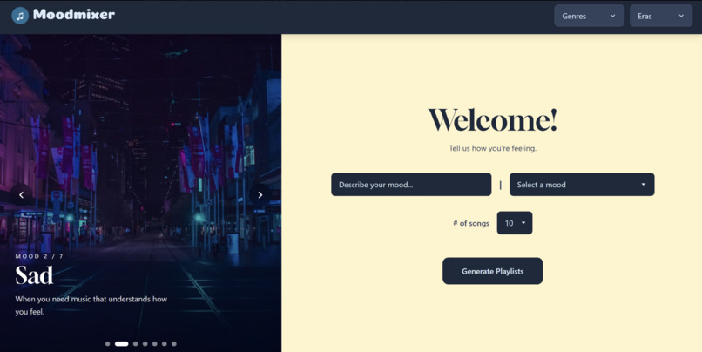Image resolution: width=702 pixels, height=352 pixels.
Task: Click the Moodmixer brand name
Action: tap(74, 15)
